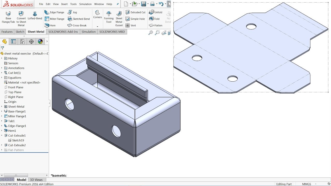Click the Open file icon
This screenshot has width=331, height=186.
[x=134, y=4]
